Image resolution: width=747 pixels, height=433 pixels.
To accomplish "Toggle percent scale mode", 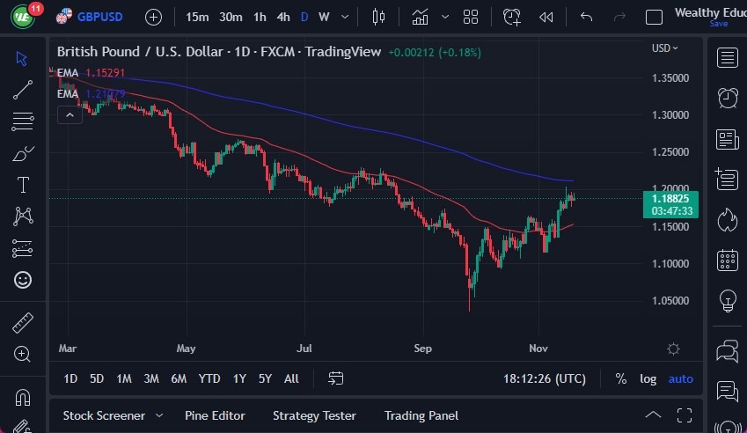I will [x=621, y=378].
